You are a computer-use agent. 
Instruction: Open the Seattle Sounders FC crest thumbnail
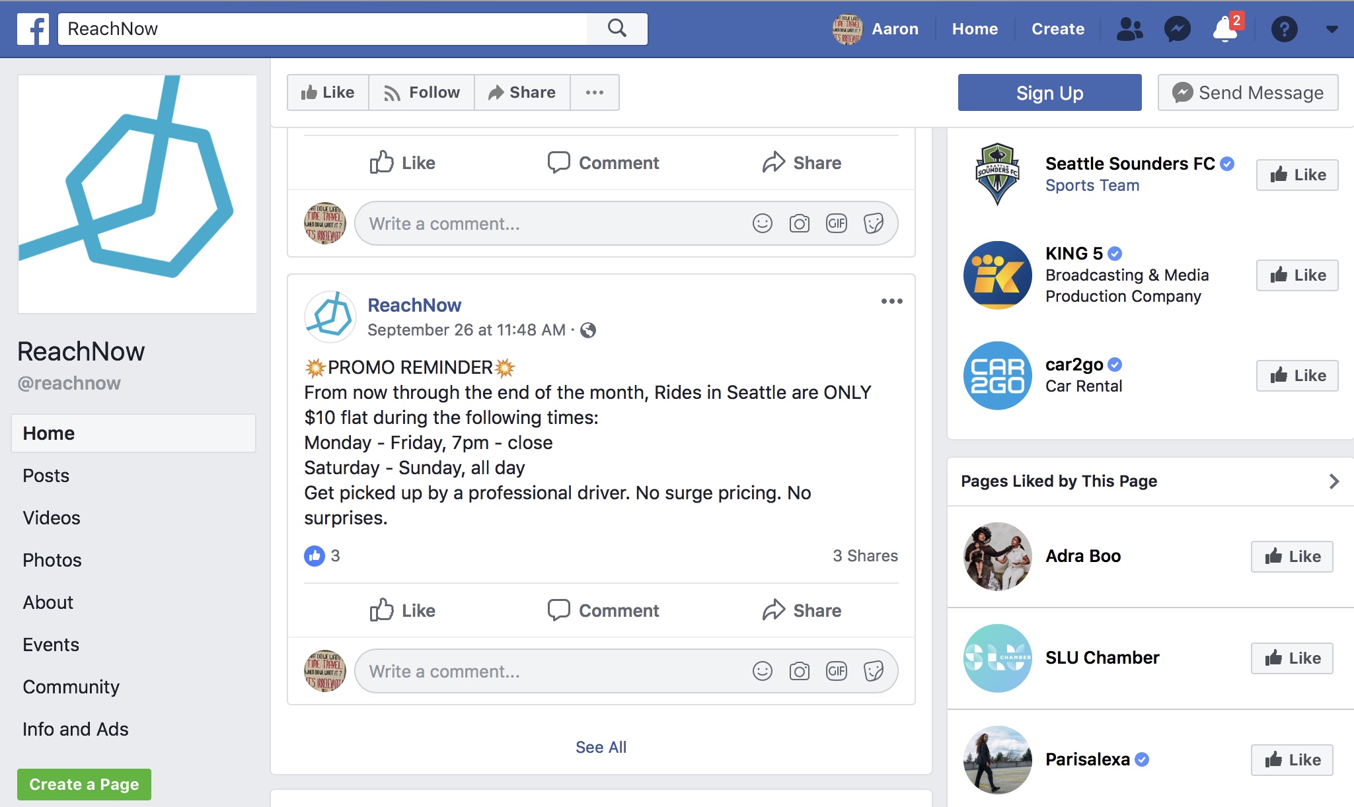tap(997, 174)
